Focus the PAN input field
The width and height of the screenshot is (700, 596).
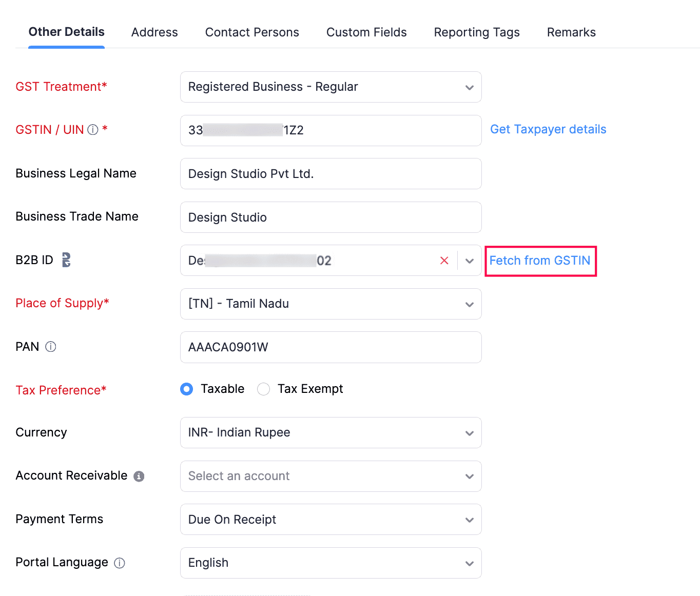[330, 347]
